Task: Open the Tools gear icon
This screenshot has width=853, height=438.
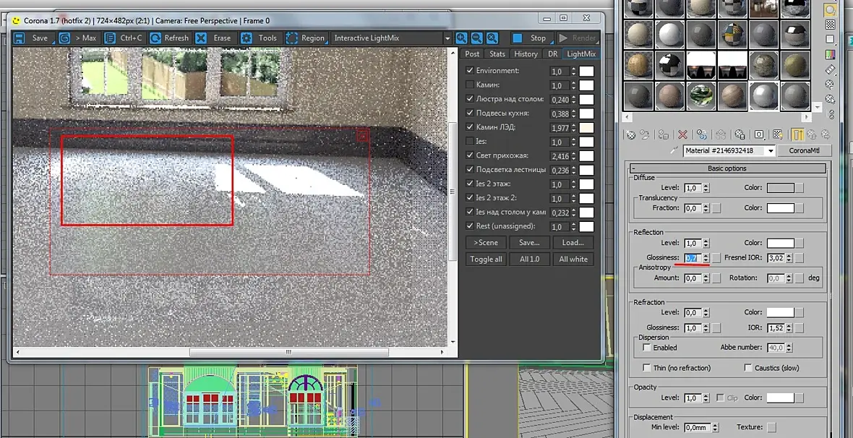Action: tap(247, 38)
